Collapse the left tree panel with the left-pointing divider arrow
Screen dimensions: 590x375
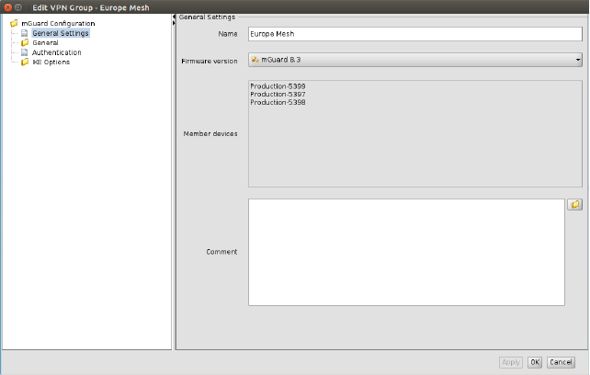coord(174,17)
